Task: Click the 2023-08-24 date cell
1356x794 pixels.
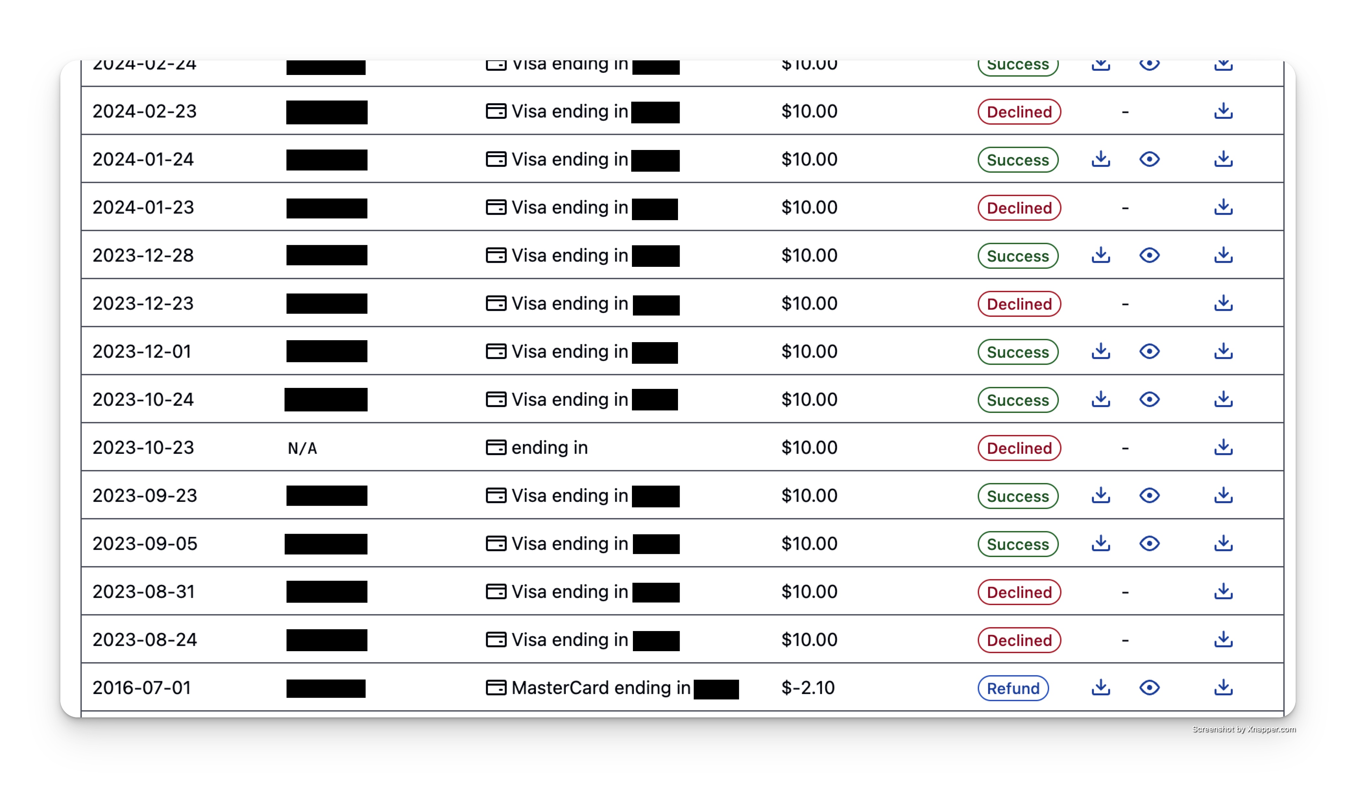Action: tap(145, 640)
